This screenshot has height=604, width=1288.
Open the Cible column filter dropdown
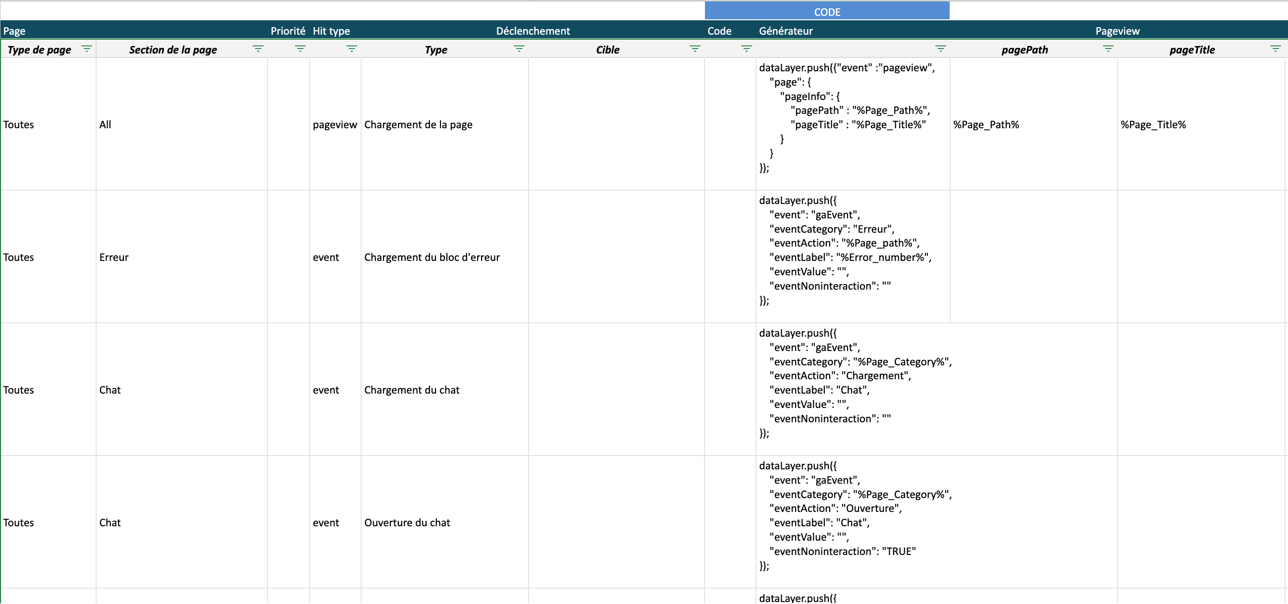695,49
